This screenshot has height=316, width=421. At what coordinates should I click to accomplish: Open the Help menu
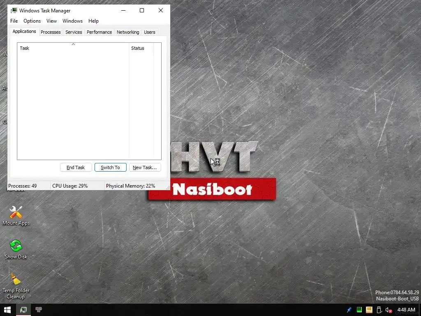(93, 21)
